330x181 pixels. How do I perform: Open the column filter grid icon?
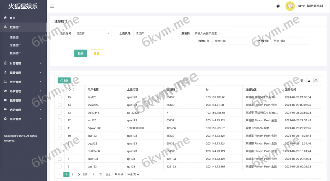tap(302, 81)
